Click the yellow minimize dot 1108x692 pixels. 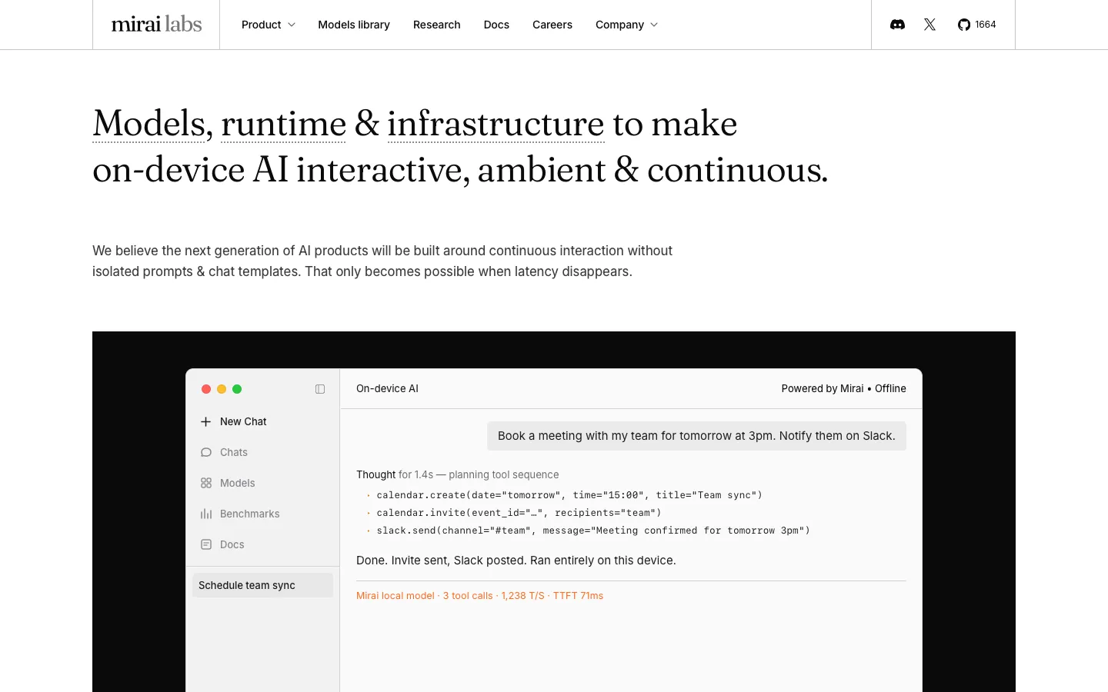pos(222,389)
